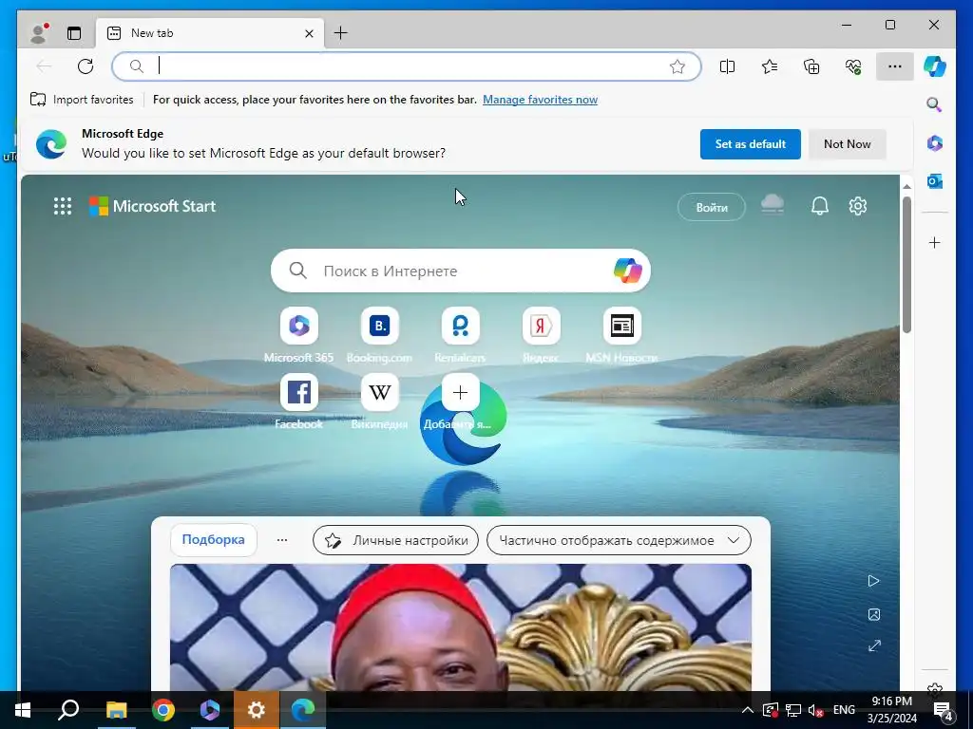The width and height of the screenshot is (973, 729).
Task: Select the New tab tab
Action: point(210,33)
